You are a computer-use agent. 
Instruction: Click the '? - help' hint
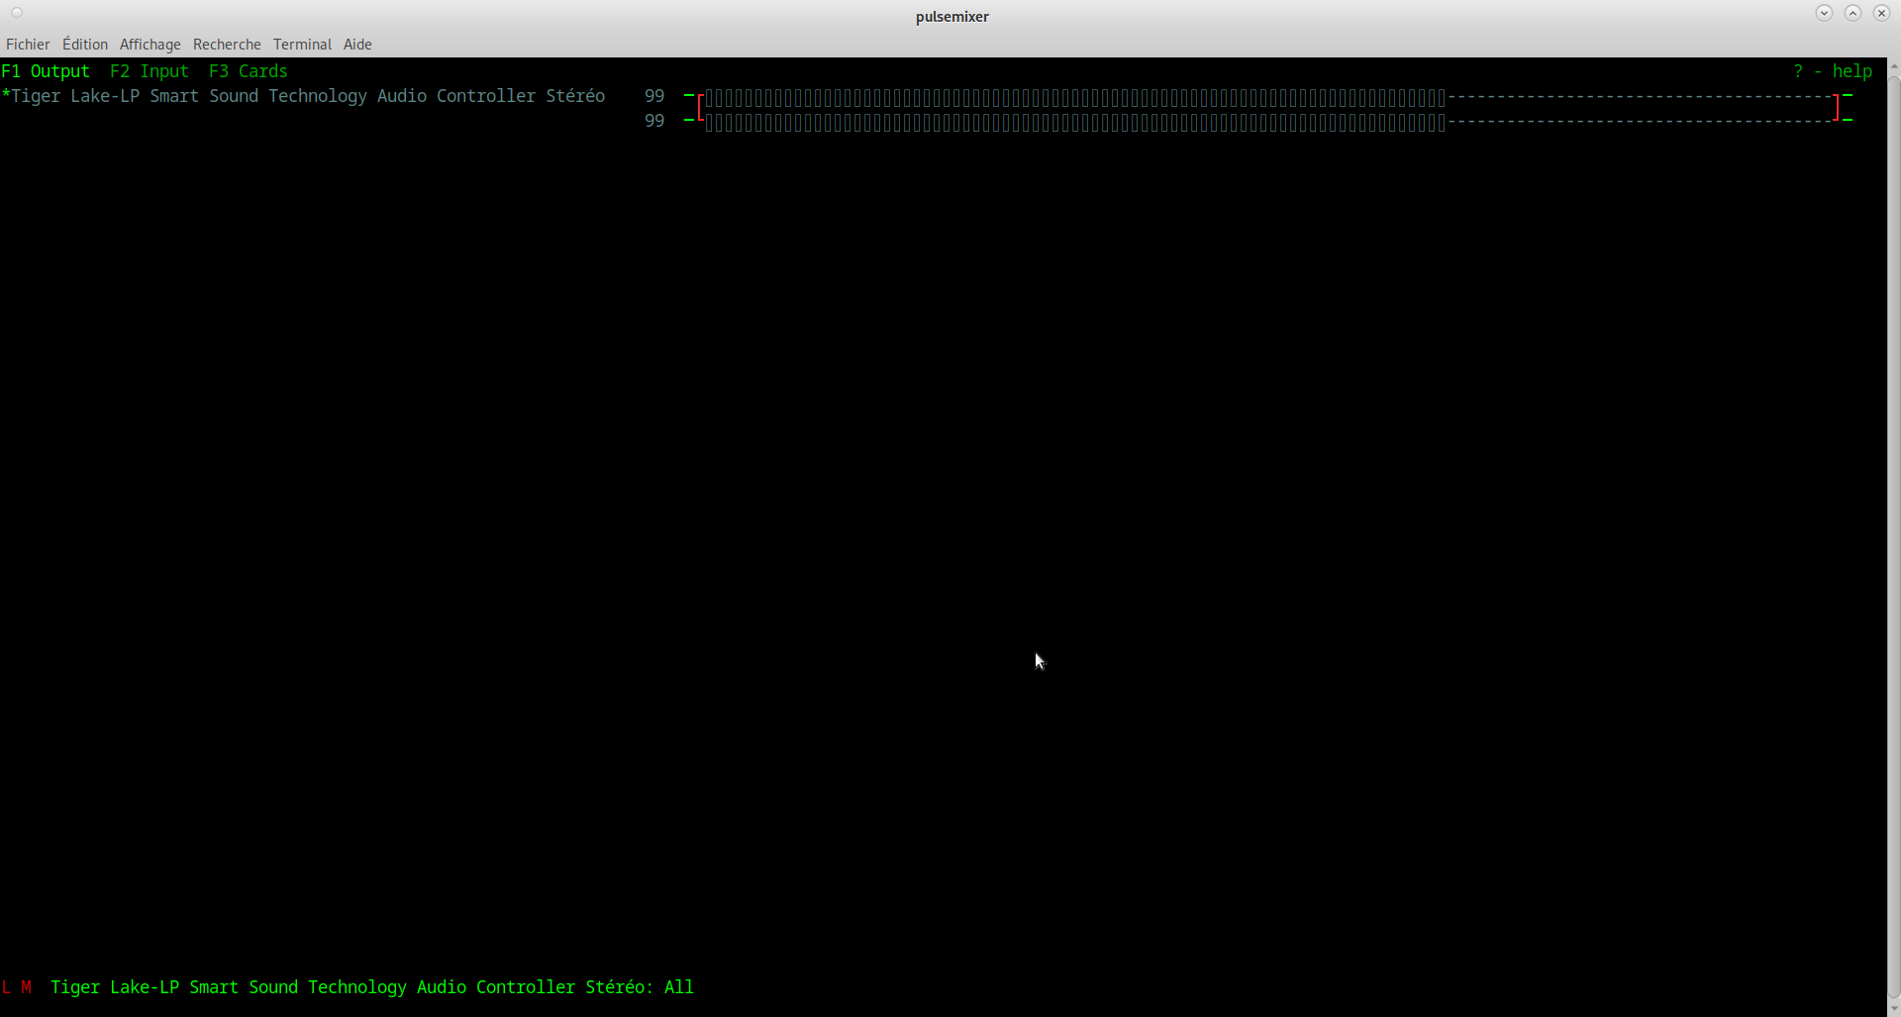(x=1833, y=71)
